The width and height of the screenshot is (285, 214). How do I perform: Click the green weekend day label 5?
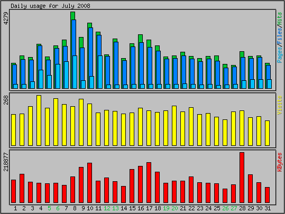coord(49,208)
